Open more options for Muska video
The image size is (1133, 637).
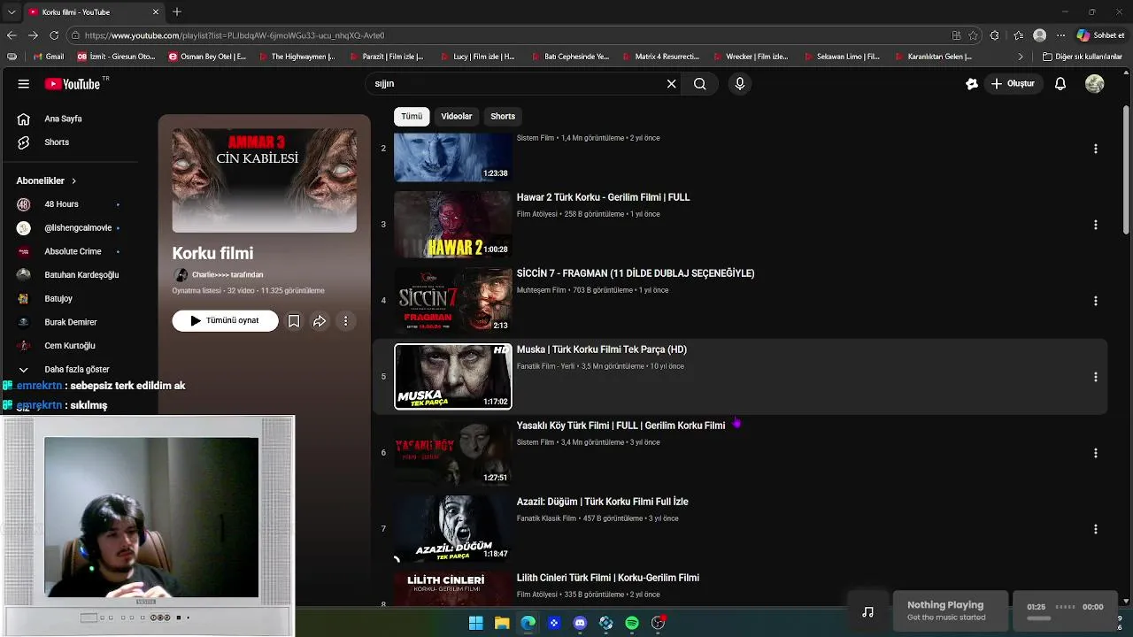point(1095,377)
